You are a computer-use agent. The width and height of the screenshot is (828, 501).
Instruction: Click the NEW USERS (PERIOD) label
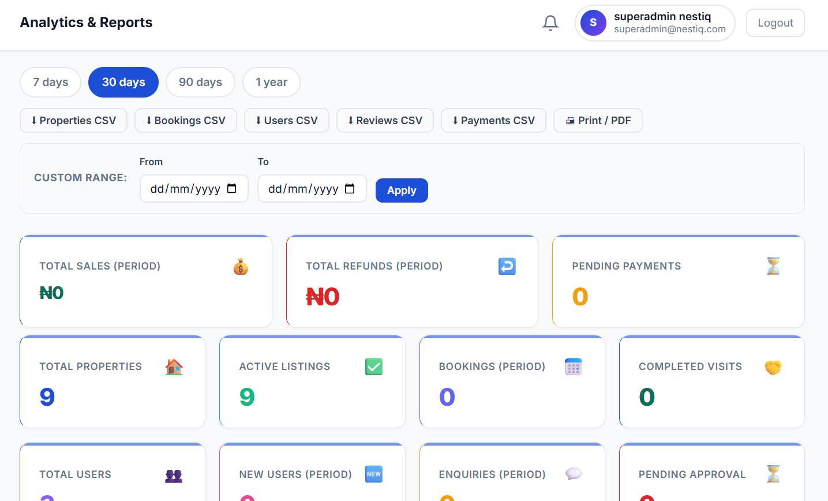(x=295, y=474)
